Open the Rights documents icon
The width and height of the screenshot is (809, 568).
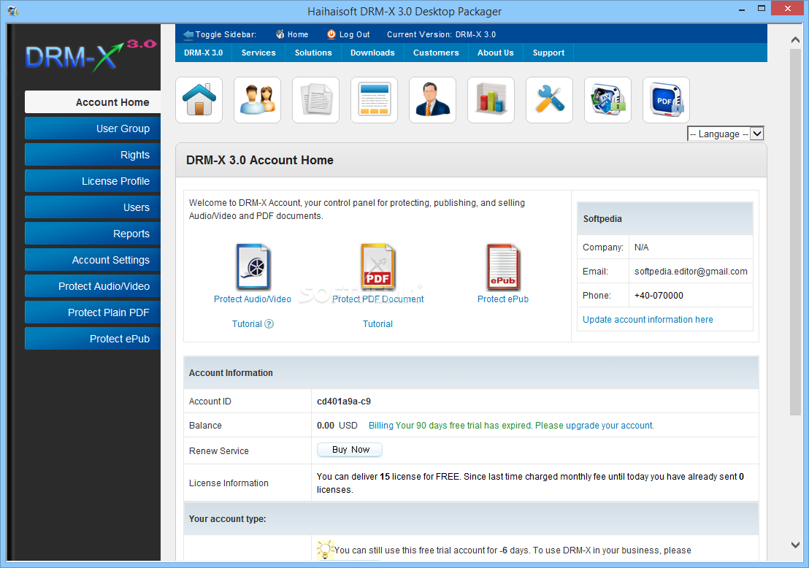(315, 100)
